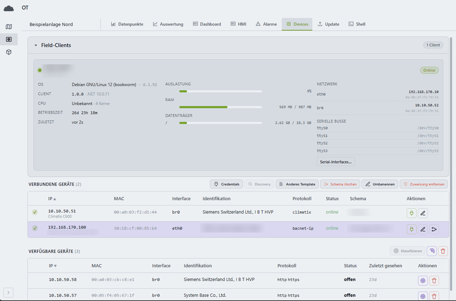This screenshot has height=301, width=456.
Task: Click Beispielanlage Nord title
Action: click(51, 24)
